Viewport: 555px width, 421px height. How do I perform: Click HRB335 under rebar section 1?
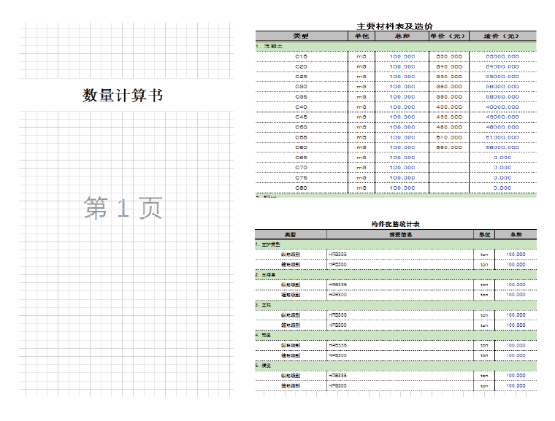(x=337, y=255)
